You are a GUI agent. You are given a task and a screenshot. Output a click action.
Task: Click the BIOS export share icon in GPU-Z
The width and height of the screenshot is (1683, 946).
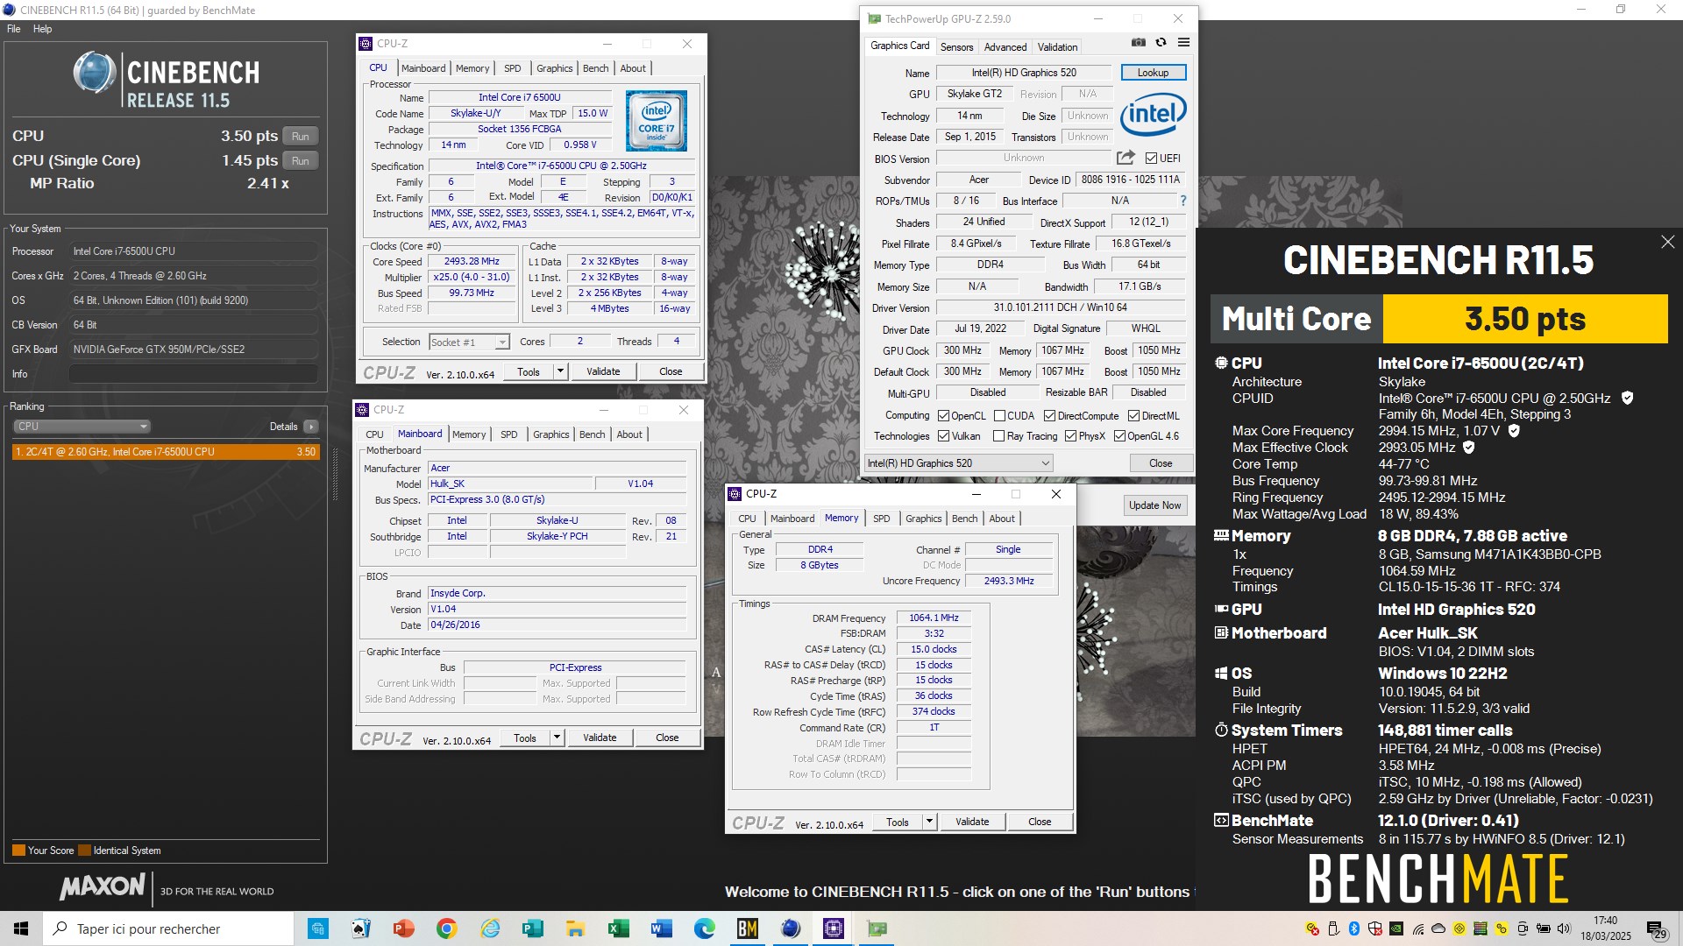[x=1126, y=158]
